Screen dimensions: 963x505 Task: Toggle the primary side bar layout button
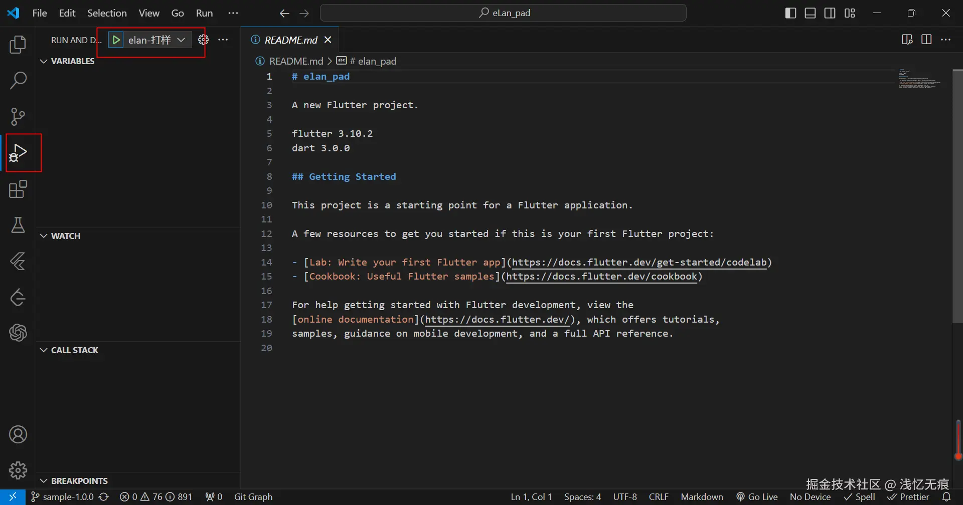point(790,13)
